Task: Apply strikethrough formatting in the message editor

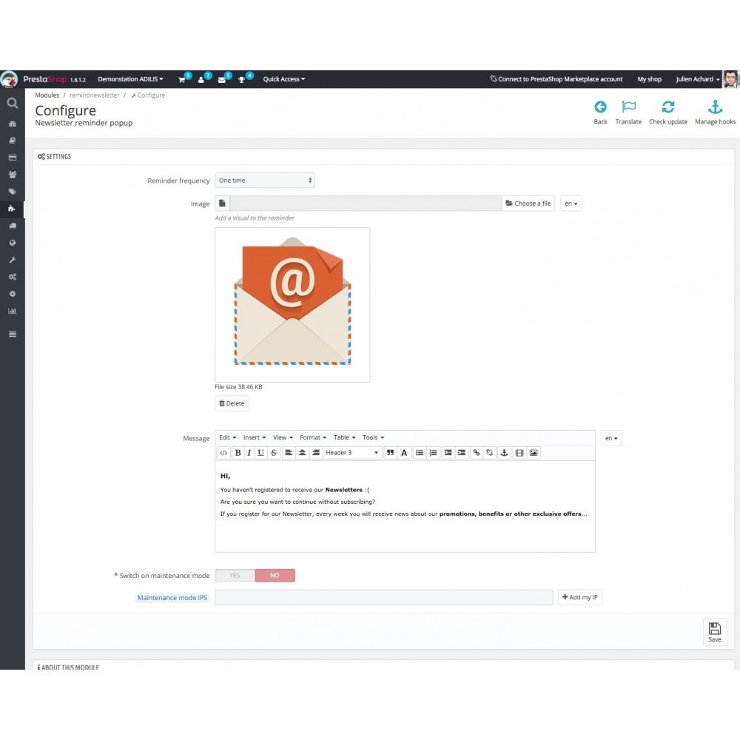Action: [x=273, y=453]
